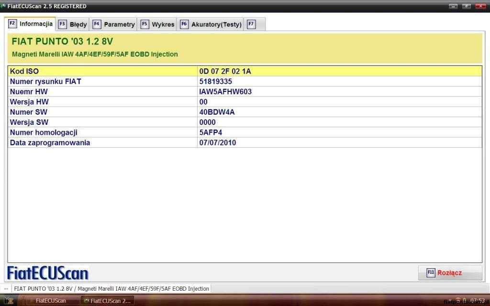Click the status bar dash indicator
The image size is (490, 306).
coord(6,289)
